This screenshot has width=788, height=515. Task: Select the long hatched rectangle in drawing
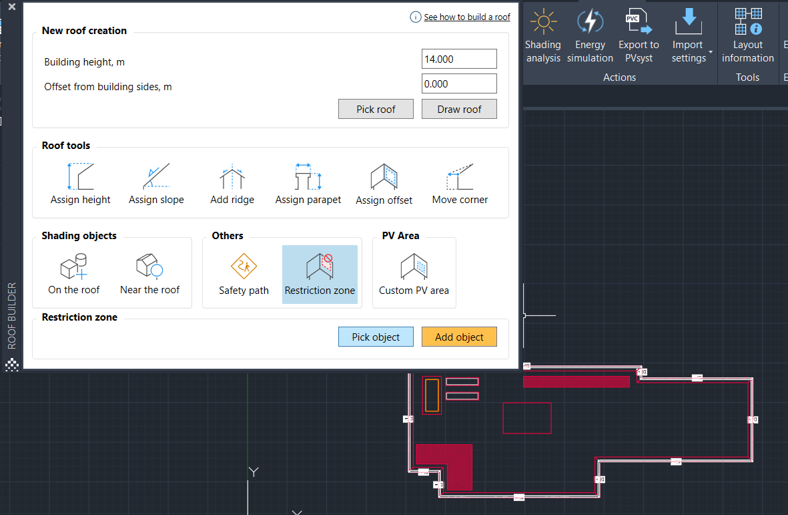coord(576,381)
